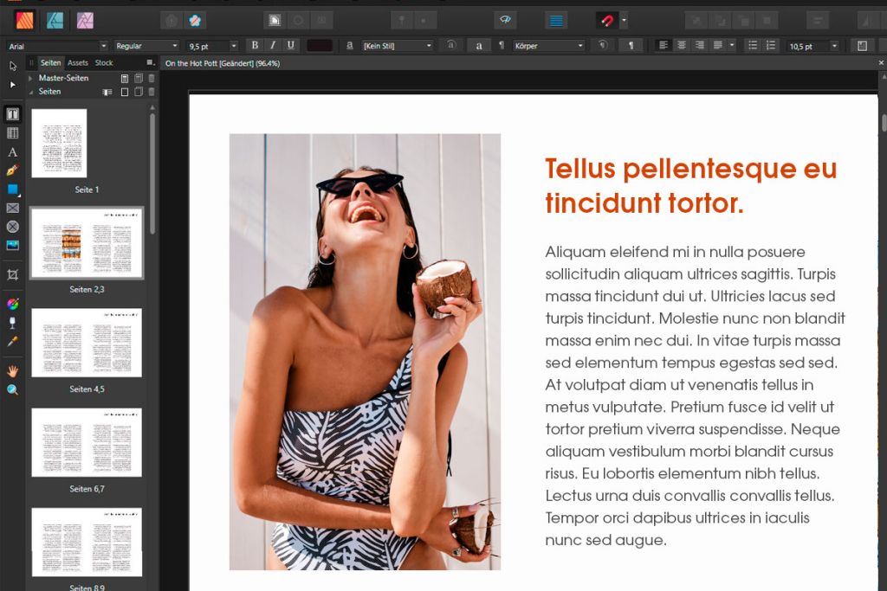Switch to the Assets tab
Screen dimensions: 887x591
click(76, 62)
